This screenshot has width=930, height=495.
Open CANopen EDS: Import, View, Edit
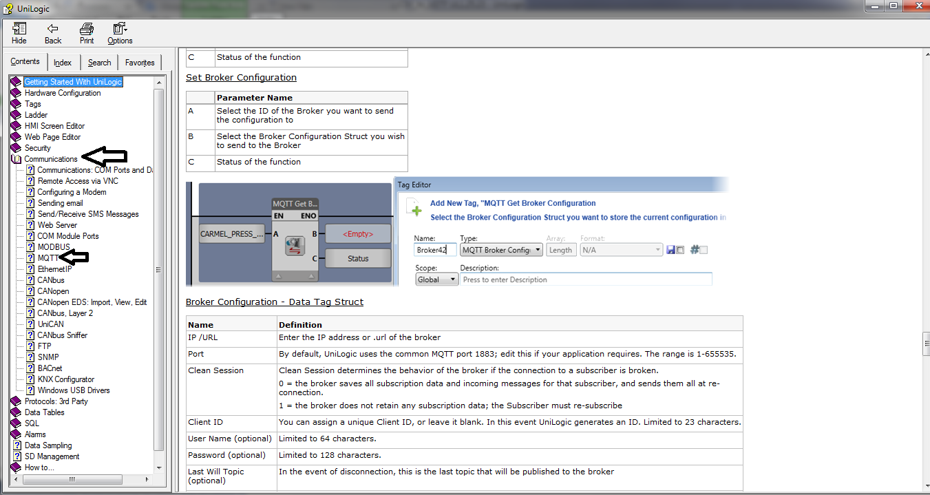92,302
